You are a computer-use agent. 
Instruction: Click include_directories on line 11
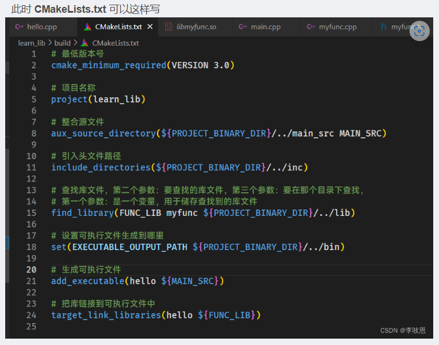(101, 168)
